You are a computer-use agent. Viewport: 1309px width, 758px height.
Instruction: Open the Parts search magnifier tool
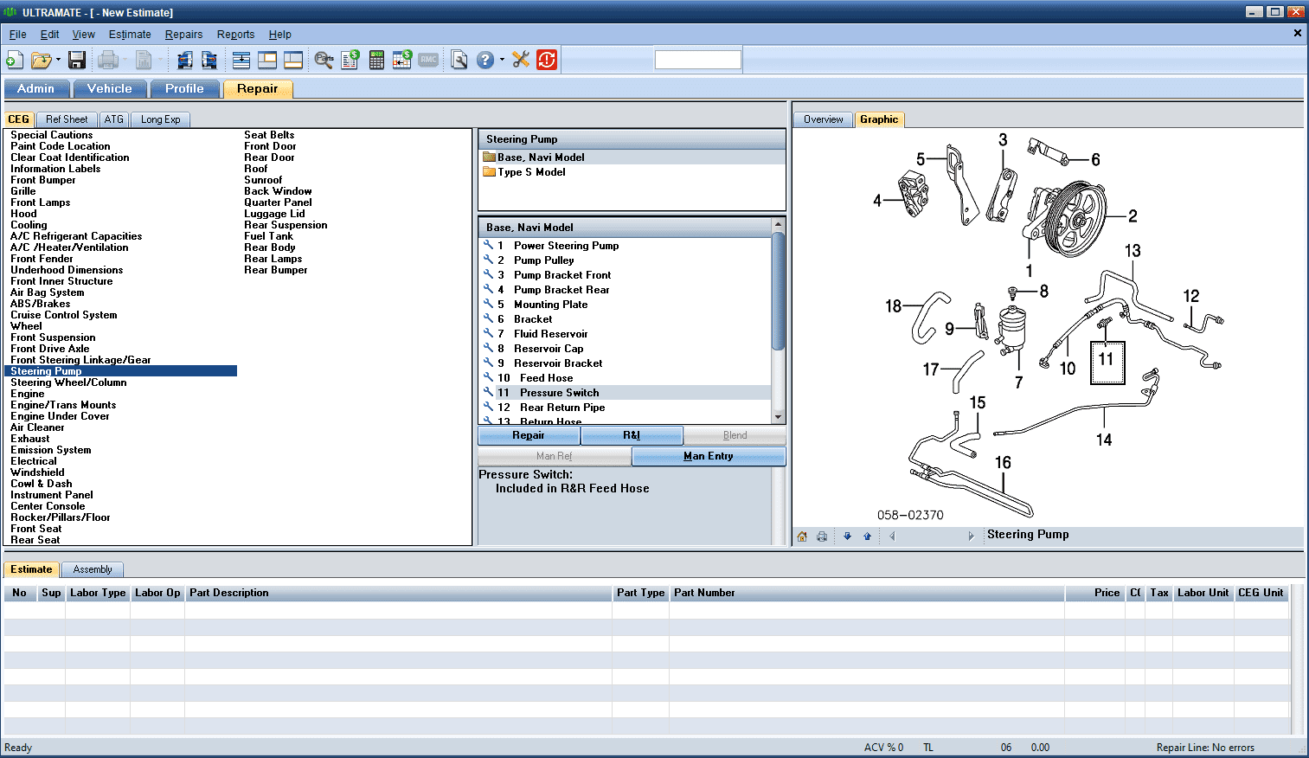coord(324,60)
